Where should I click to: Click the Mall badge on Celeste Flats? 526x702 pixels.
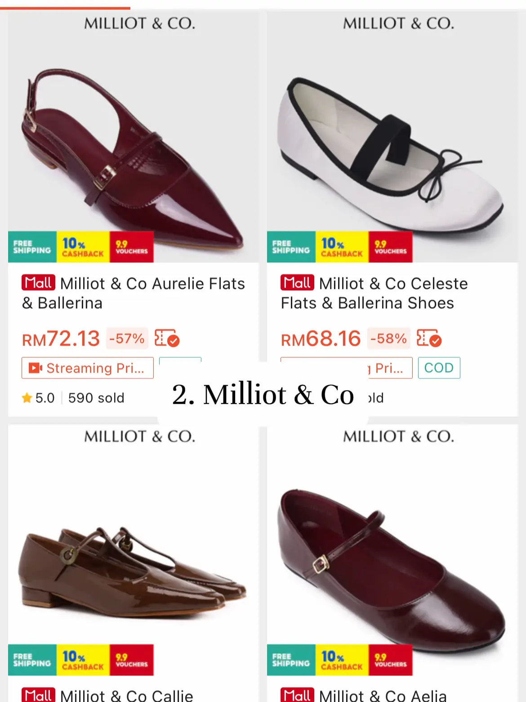[x=297, y=283]
